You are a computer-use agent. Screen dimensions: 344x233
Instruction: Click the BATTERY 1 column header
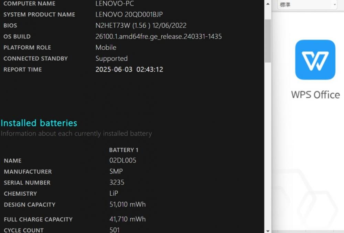(124, 150)
